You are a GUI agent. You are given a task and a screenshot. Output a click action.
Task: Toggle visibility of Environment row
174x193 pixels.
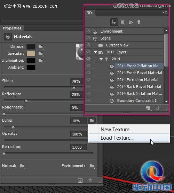point(88,31)
